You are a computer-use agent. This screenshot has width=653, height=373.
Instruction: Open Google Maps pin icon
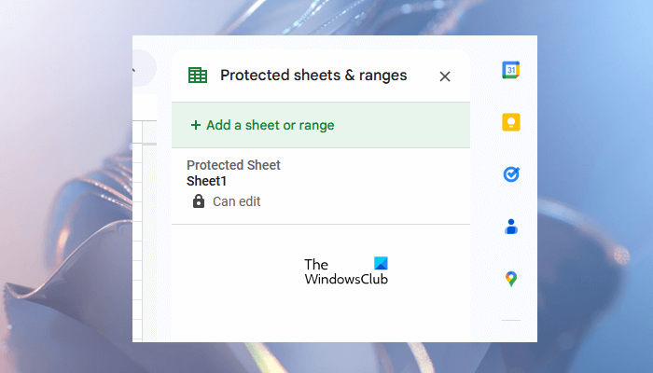511,279
